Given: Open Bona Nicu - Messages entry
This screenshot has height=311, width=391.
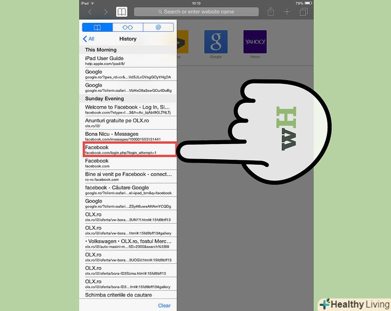Looking at the screenshot, I should 128,136.
